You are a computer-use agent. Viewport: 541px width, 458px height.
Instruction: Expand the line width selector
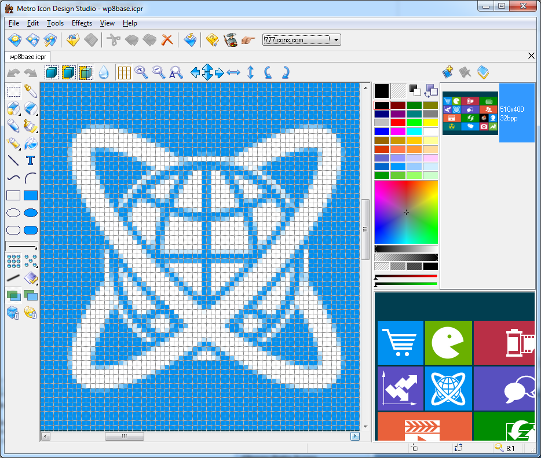pos(22,246)
